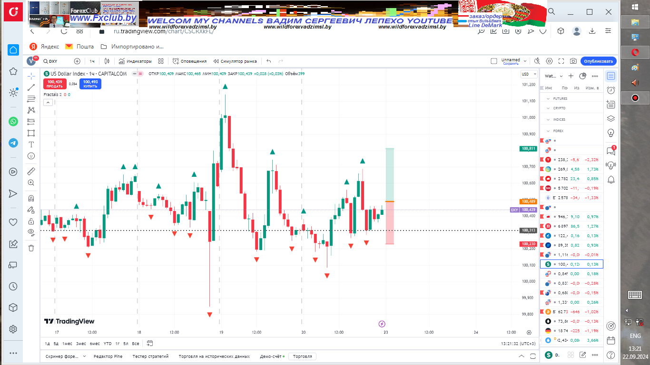Enter fullscreen mode
Viewport: 650px width, 365px height.
tap(562, 61)
